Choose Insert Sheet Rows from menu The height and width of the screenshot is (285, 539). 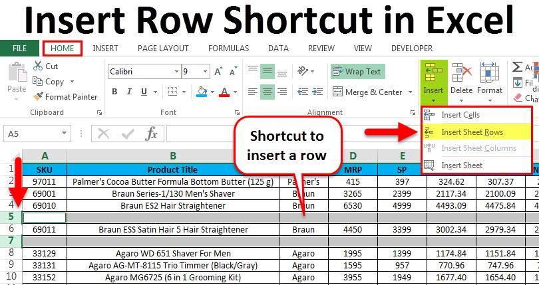[472, 132]
